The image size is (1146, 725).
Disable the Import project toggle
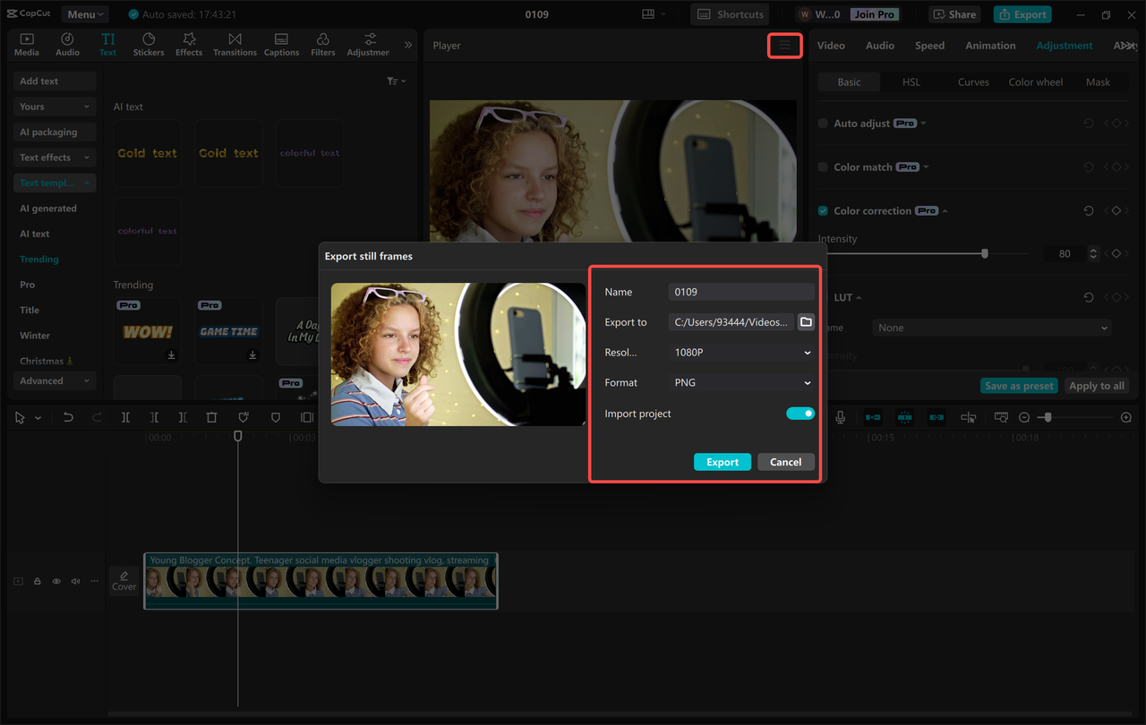pos(800,414)
